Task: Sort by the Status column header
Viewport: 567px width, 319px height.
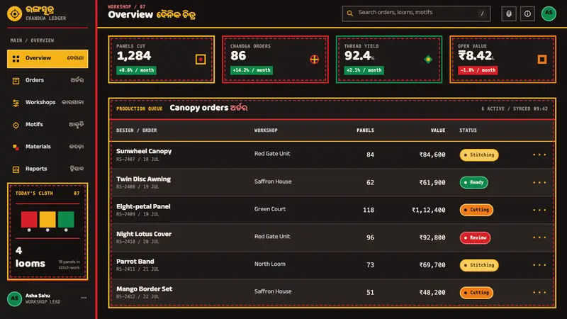Action: pyautogui.click(x=468, y=130)
